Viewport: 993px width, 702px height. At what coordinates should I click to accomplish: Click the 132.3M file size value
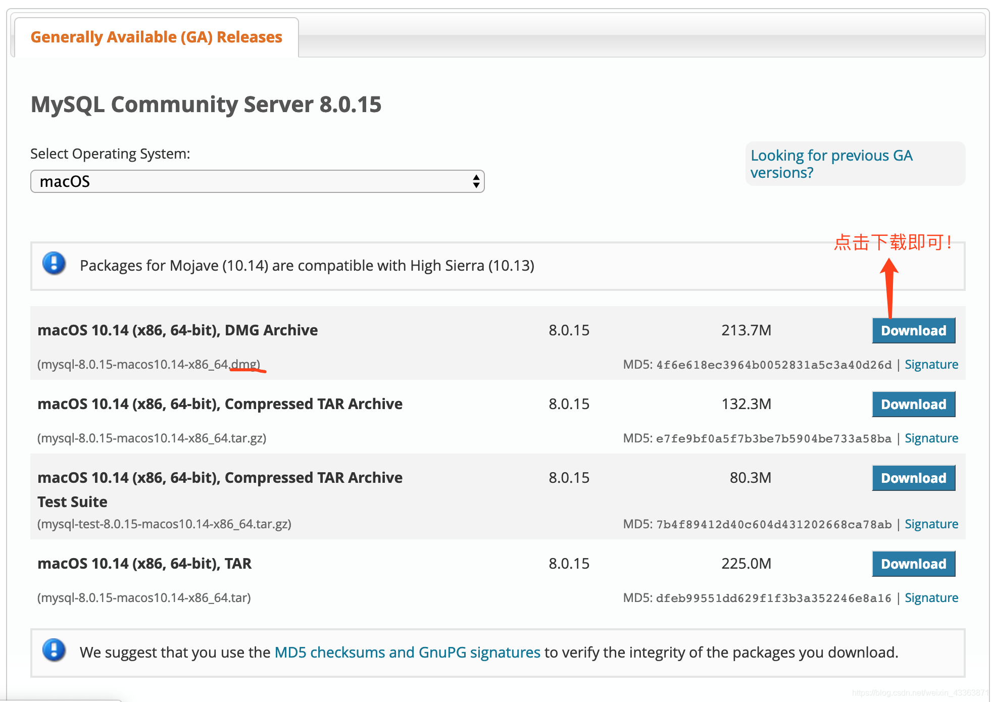[746, 404]
